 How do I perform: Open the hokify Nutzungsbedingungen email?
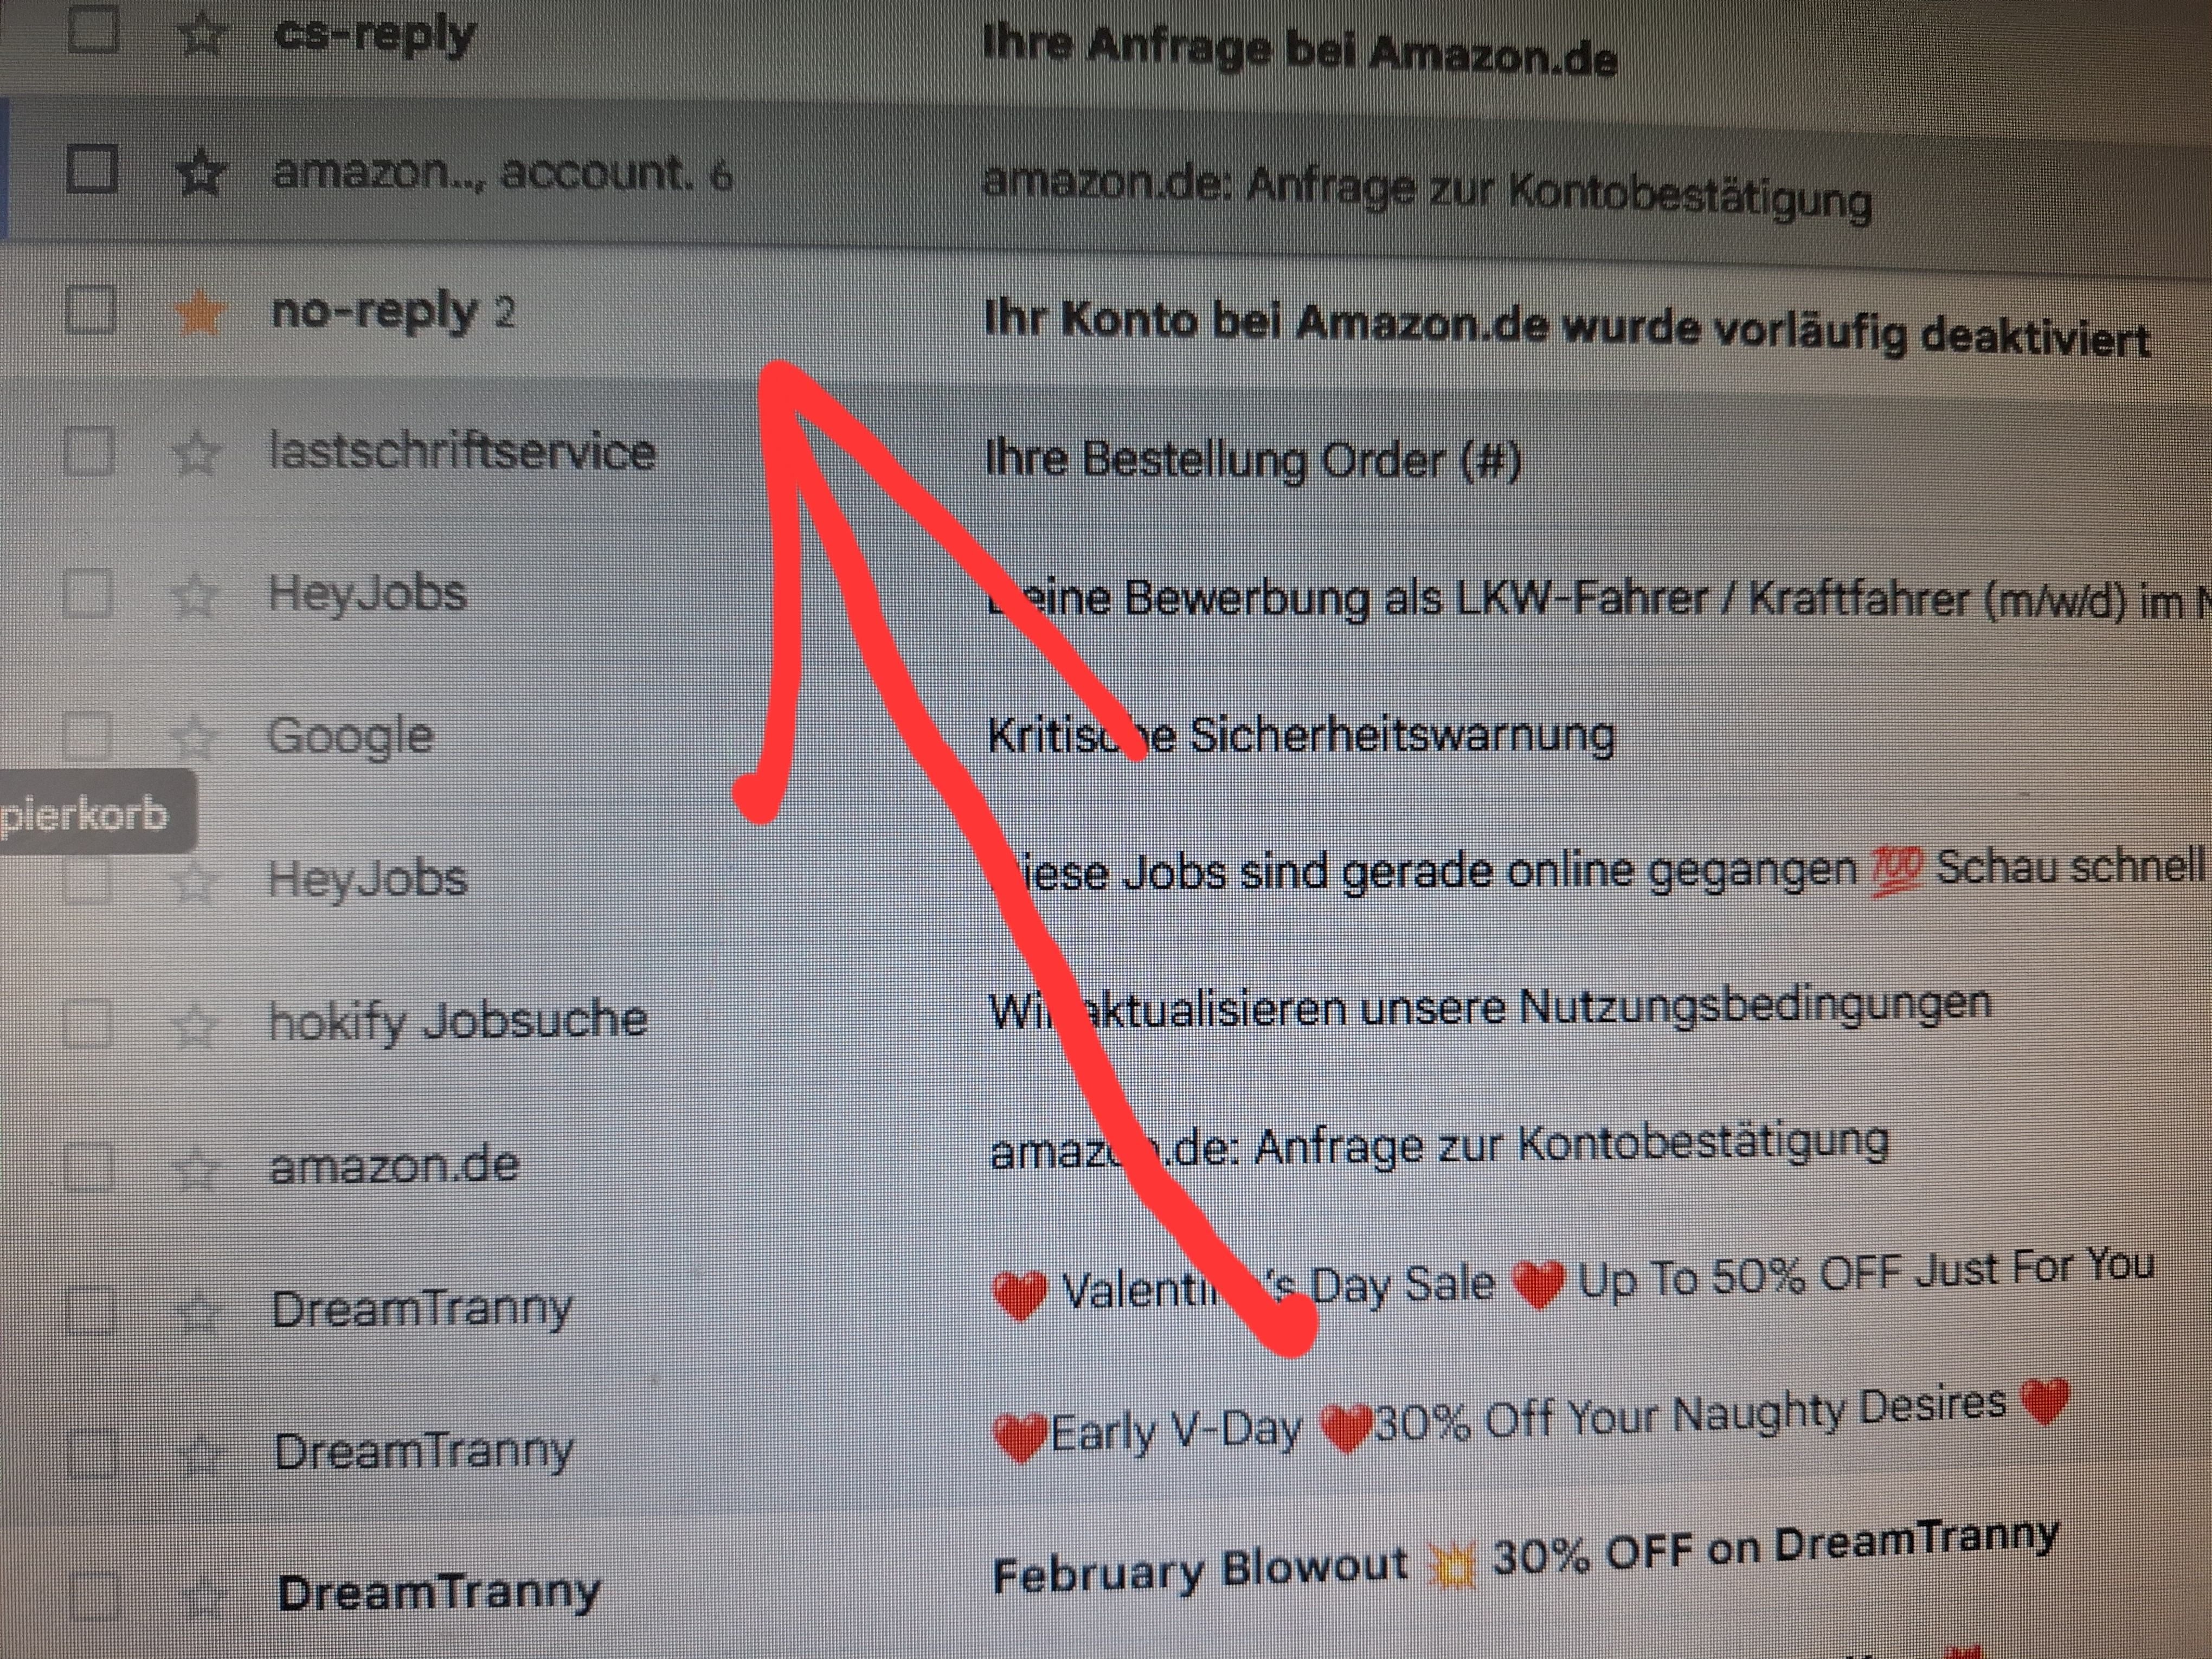tap(1490, 1007)
